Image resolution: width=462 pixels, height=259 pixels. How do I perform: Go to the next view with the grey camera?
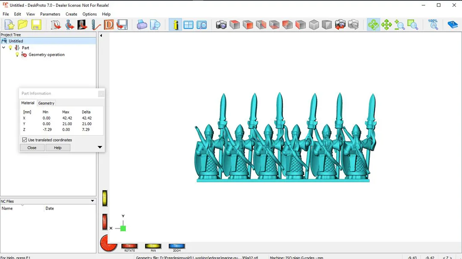coord(353,25)
